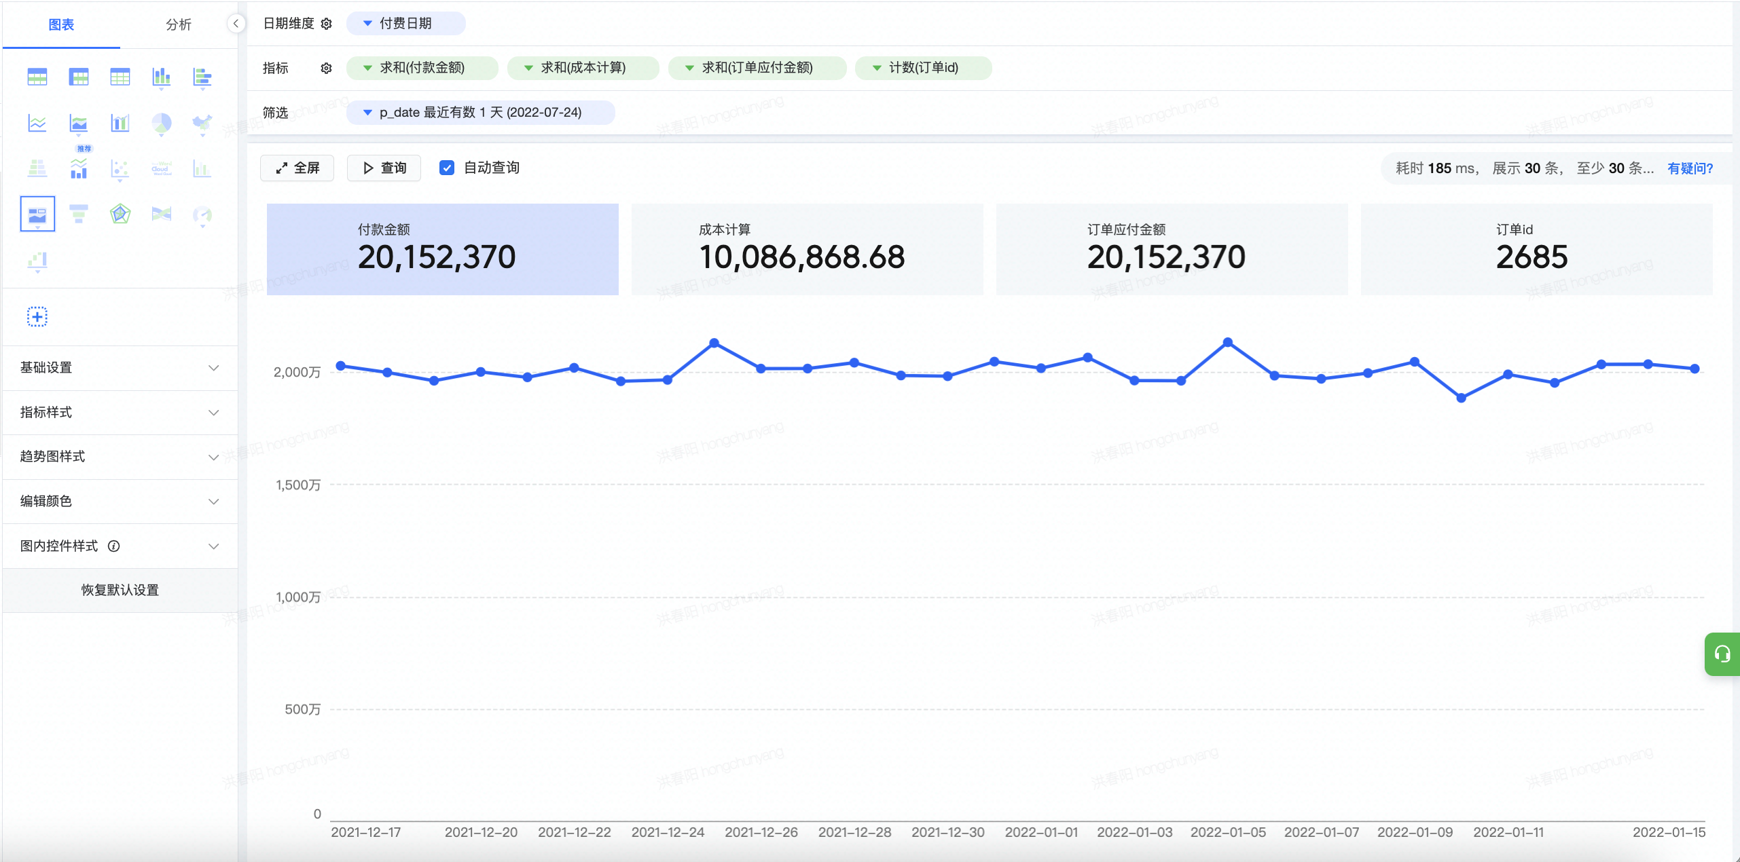
Task: Click the dashed plus add custom chart icon
Action: pyautogui.click(x=37, y=317)
